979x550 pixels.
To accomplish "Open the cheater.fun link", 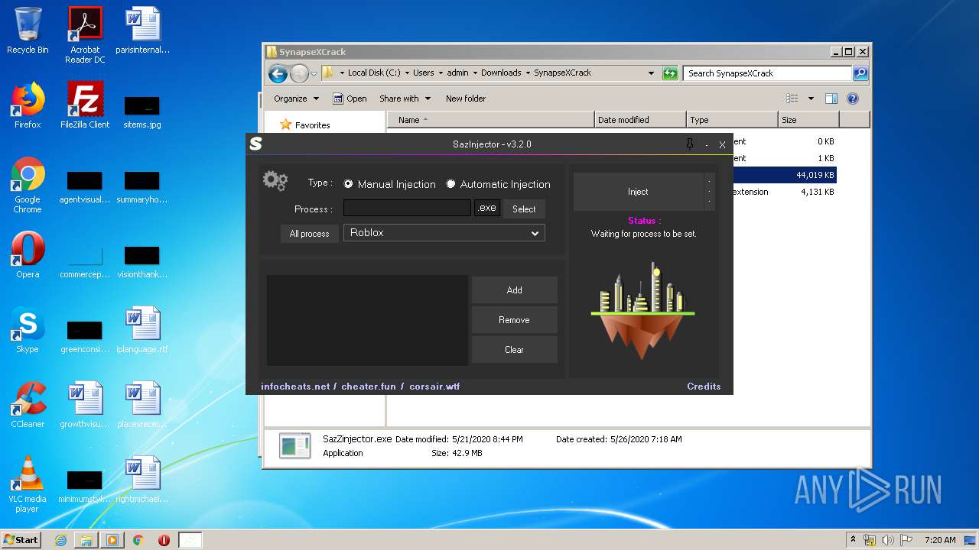I will [369, 387].
